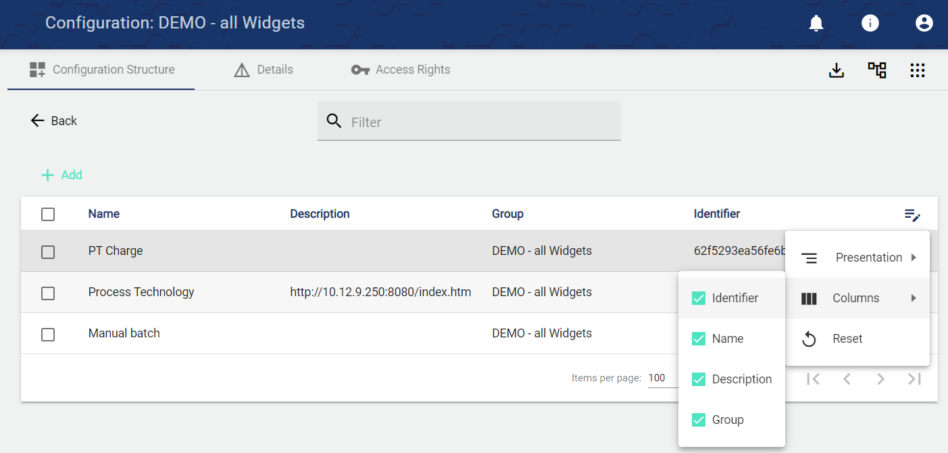Open the apps grid icon
This screenshot has width=948, height=453.
pyautogui.click(x=917, y=70)
